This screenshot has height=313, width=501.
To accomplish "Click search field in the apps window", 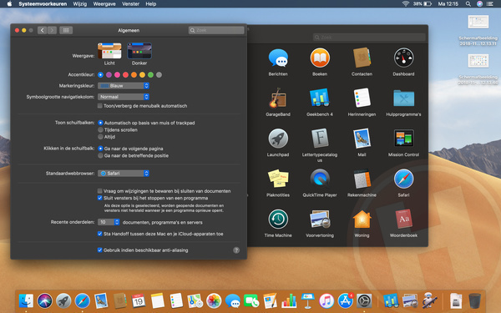I will coord(369,38).
